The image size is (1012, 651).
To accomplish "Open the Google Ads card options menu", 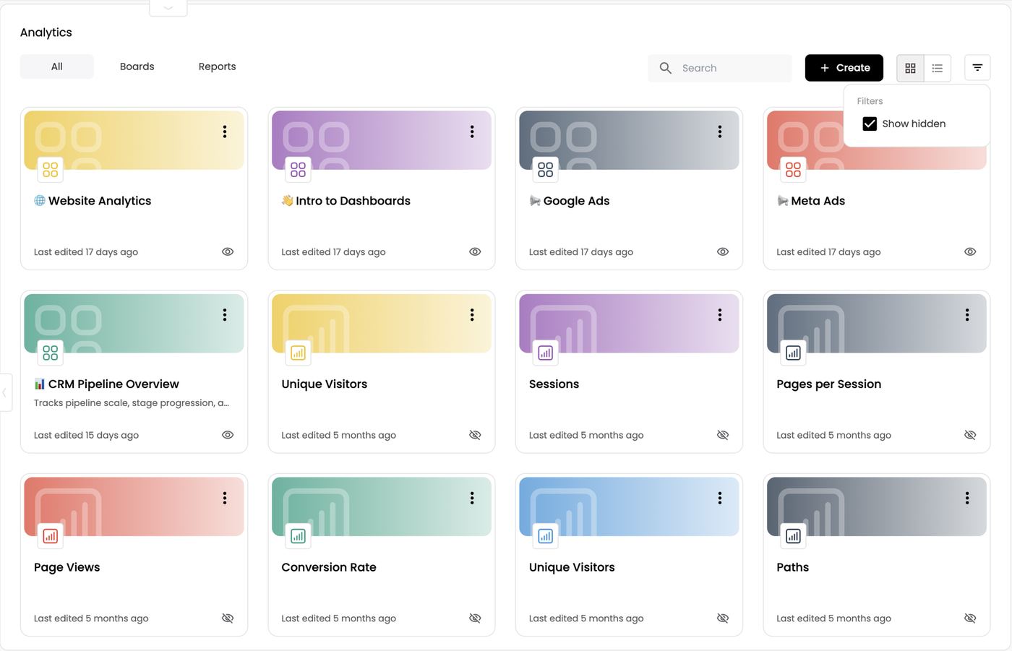I will pos(720,132).
